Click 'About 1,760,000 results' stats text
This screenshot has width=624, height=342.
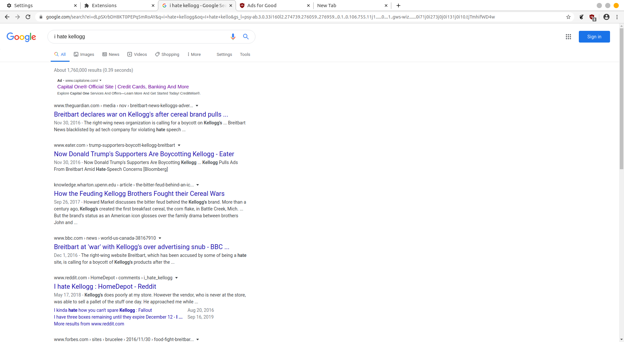94,70
